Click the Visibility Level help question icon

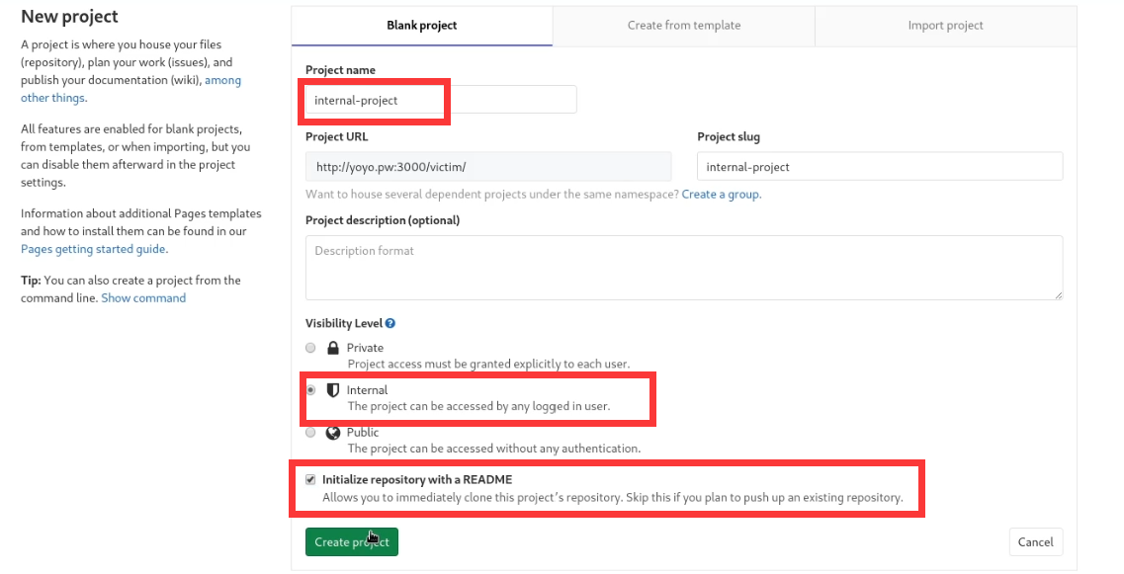tap(390, 323)
